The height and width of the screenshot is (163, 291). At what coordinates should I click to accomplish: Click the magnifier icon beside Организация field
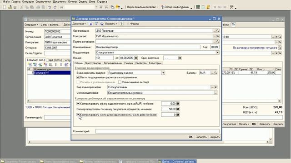click(x=218, y=31)
